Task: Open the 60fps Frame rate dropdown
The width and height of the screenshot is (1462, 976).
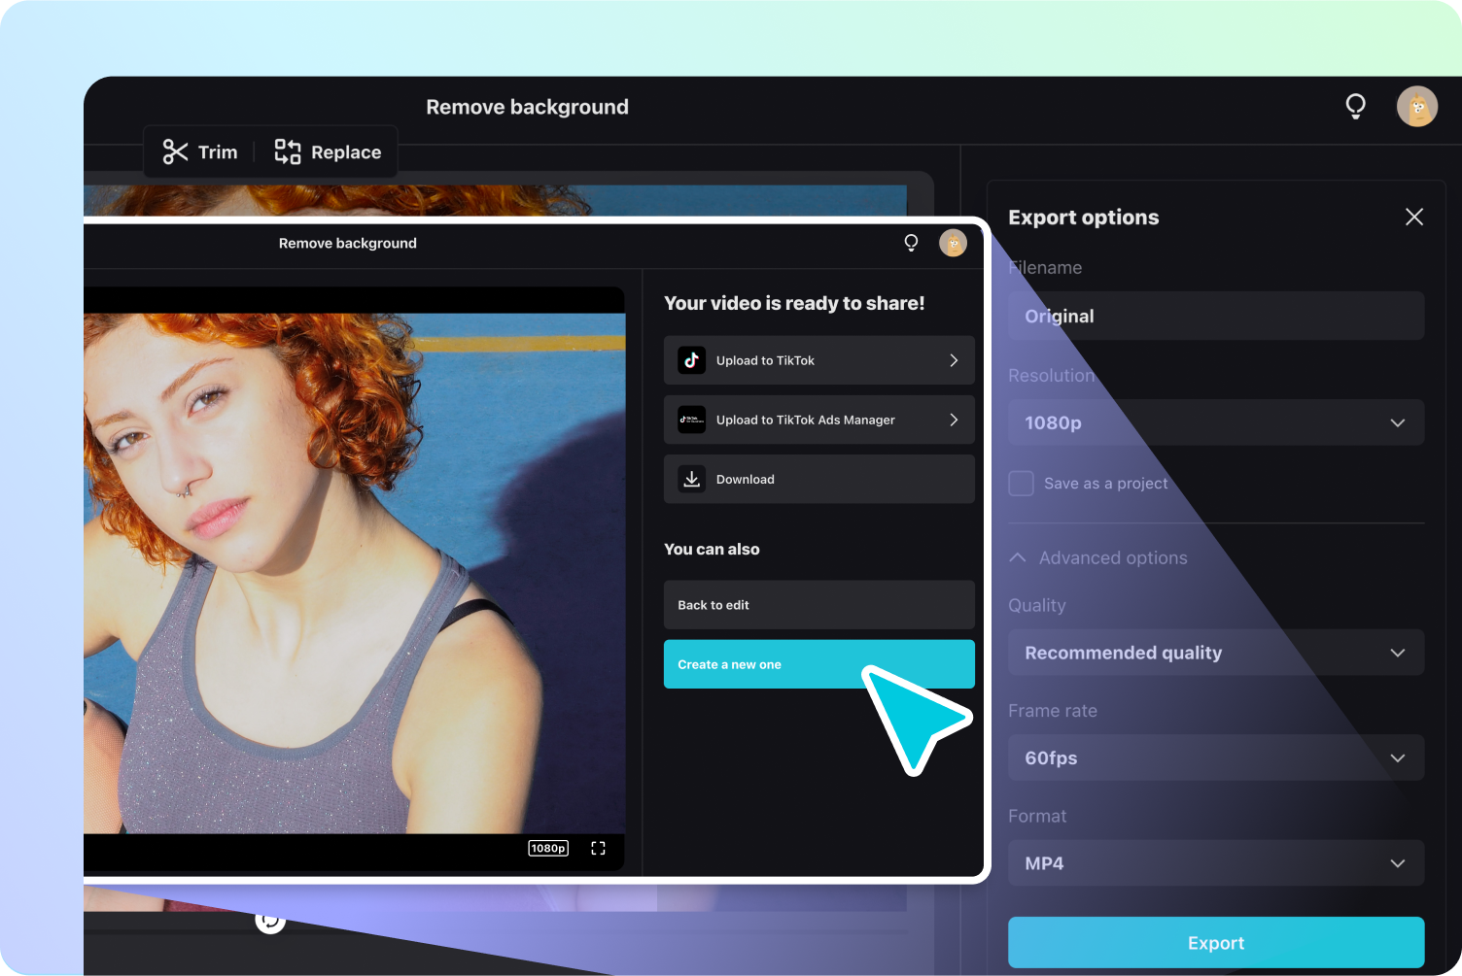Action: tap(1216, 757)
